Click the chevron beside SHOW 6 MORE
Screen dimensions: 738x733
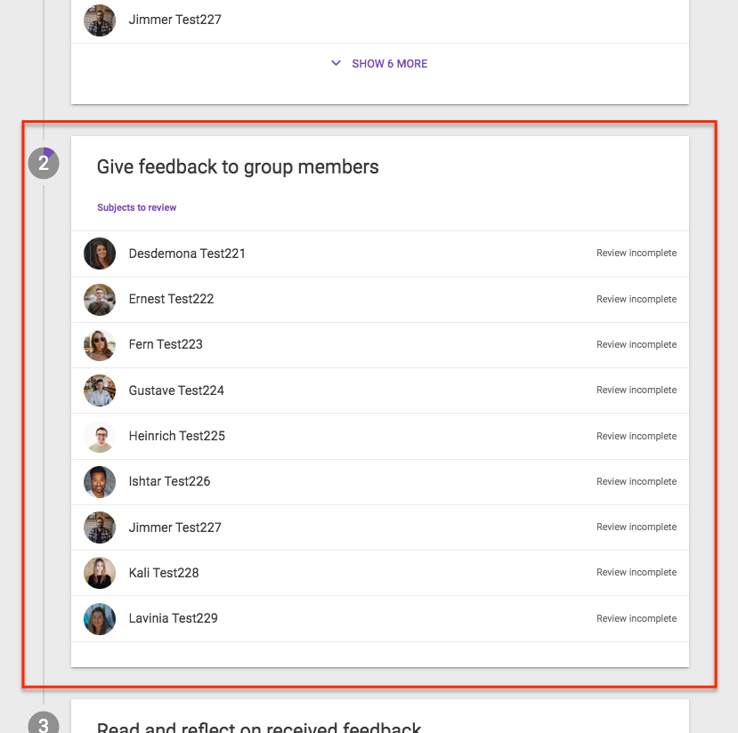336,63
